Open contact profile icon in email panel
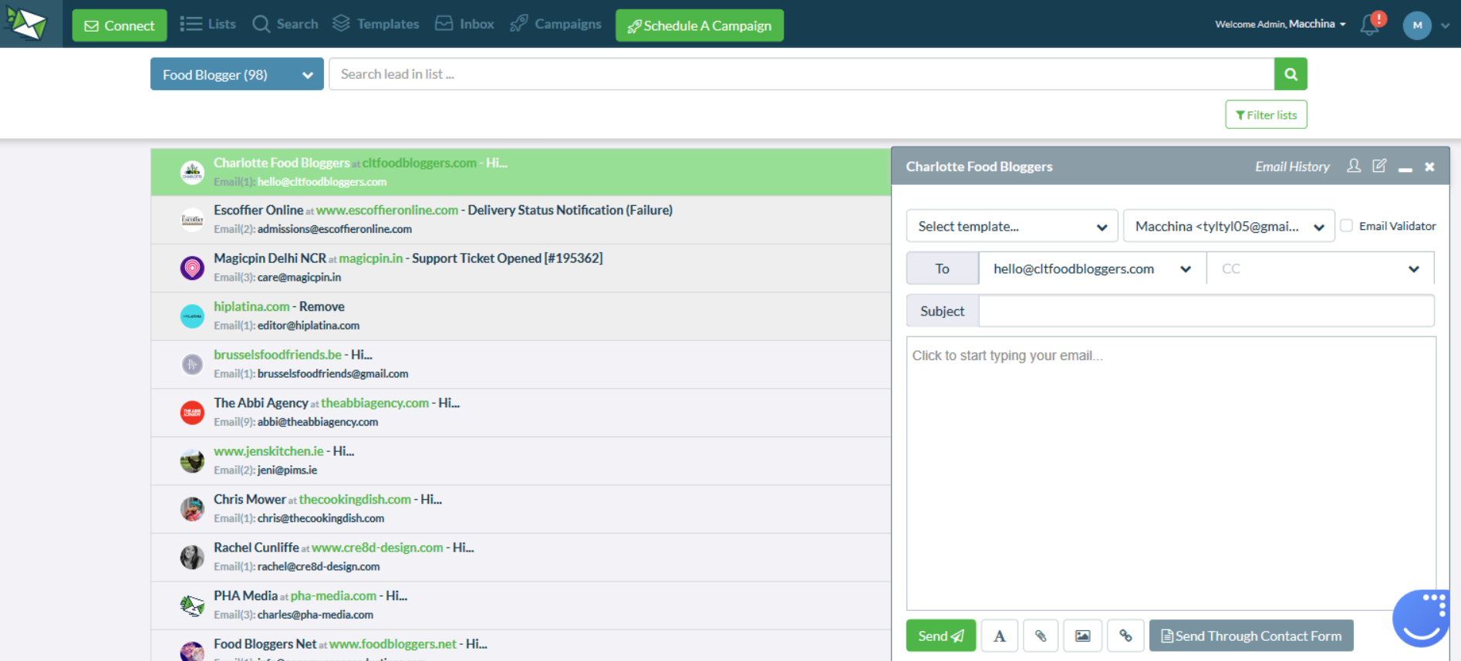This screenshot has height=661, width=1461. [x=1354, y=166]
